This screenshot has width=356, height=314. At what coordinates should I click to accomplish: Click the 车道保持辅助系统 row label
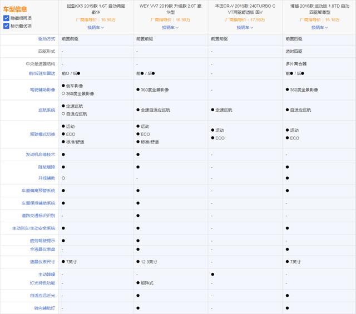click(x=38, y=203)
